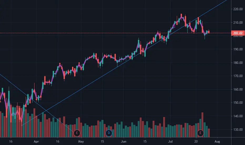Screen dimensions: 245x145
Task: Click the Jul label on time axis
Action: 170,142
